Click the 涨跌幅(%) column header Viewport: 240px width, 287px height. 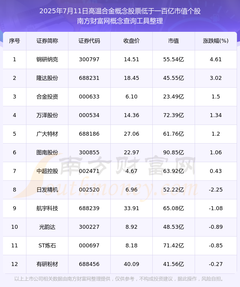tap(216, 41)
